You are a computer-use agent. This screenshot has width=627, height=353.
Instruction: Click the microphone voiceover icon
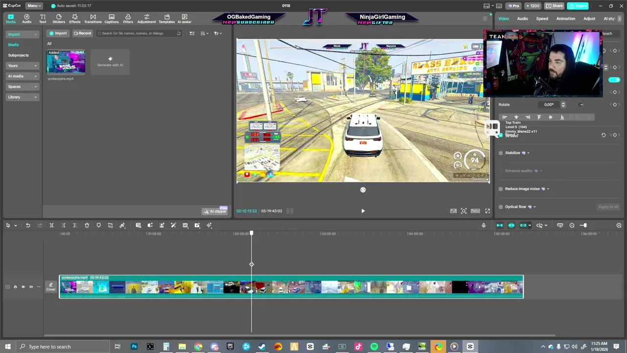(483, 225)
